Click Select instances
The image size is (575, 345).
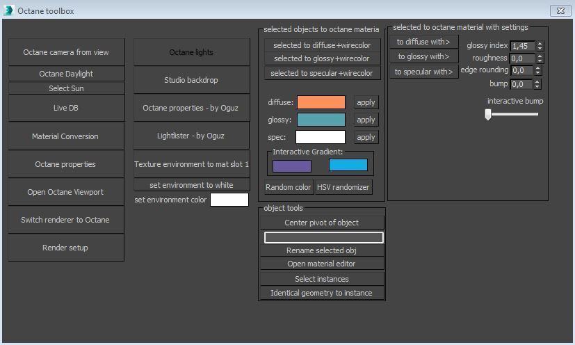322,279
